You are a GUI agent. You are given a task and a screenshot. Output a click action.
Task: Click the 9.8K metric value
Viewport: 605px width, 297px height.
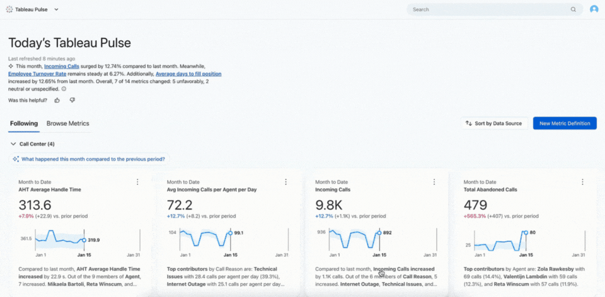point(329,205)
